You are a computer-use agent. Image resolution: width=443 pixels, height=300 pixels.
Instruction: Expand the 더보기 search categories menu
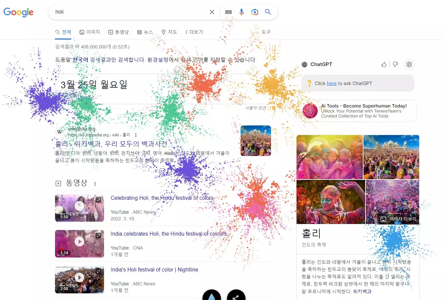pyautogui.click(x=194, y=32)
